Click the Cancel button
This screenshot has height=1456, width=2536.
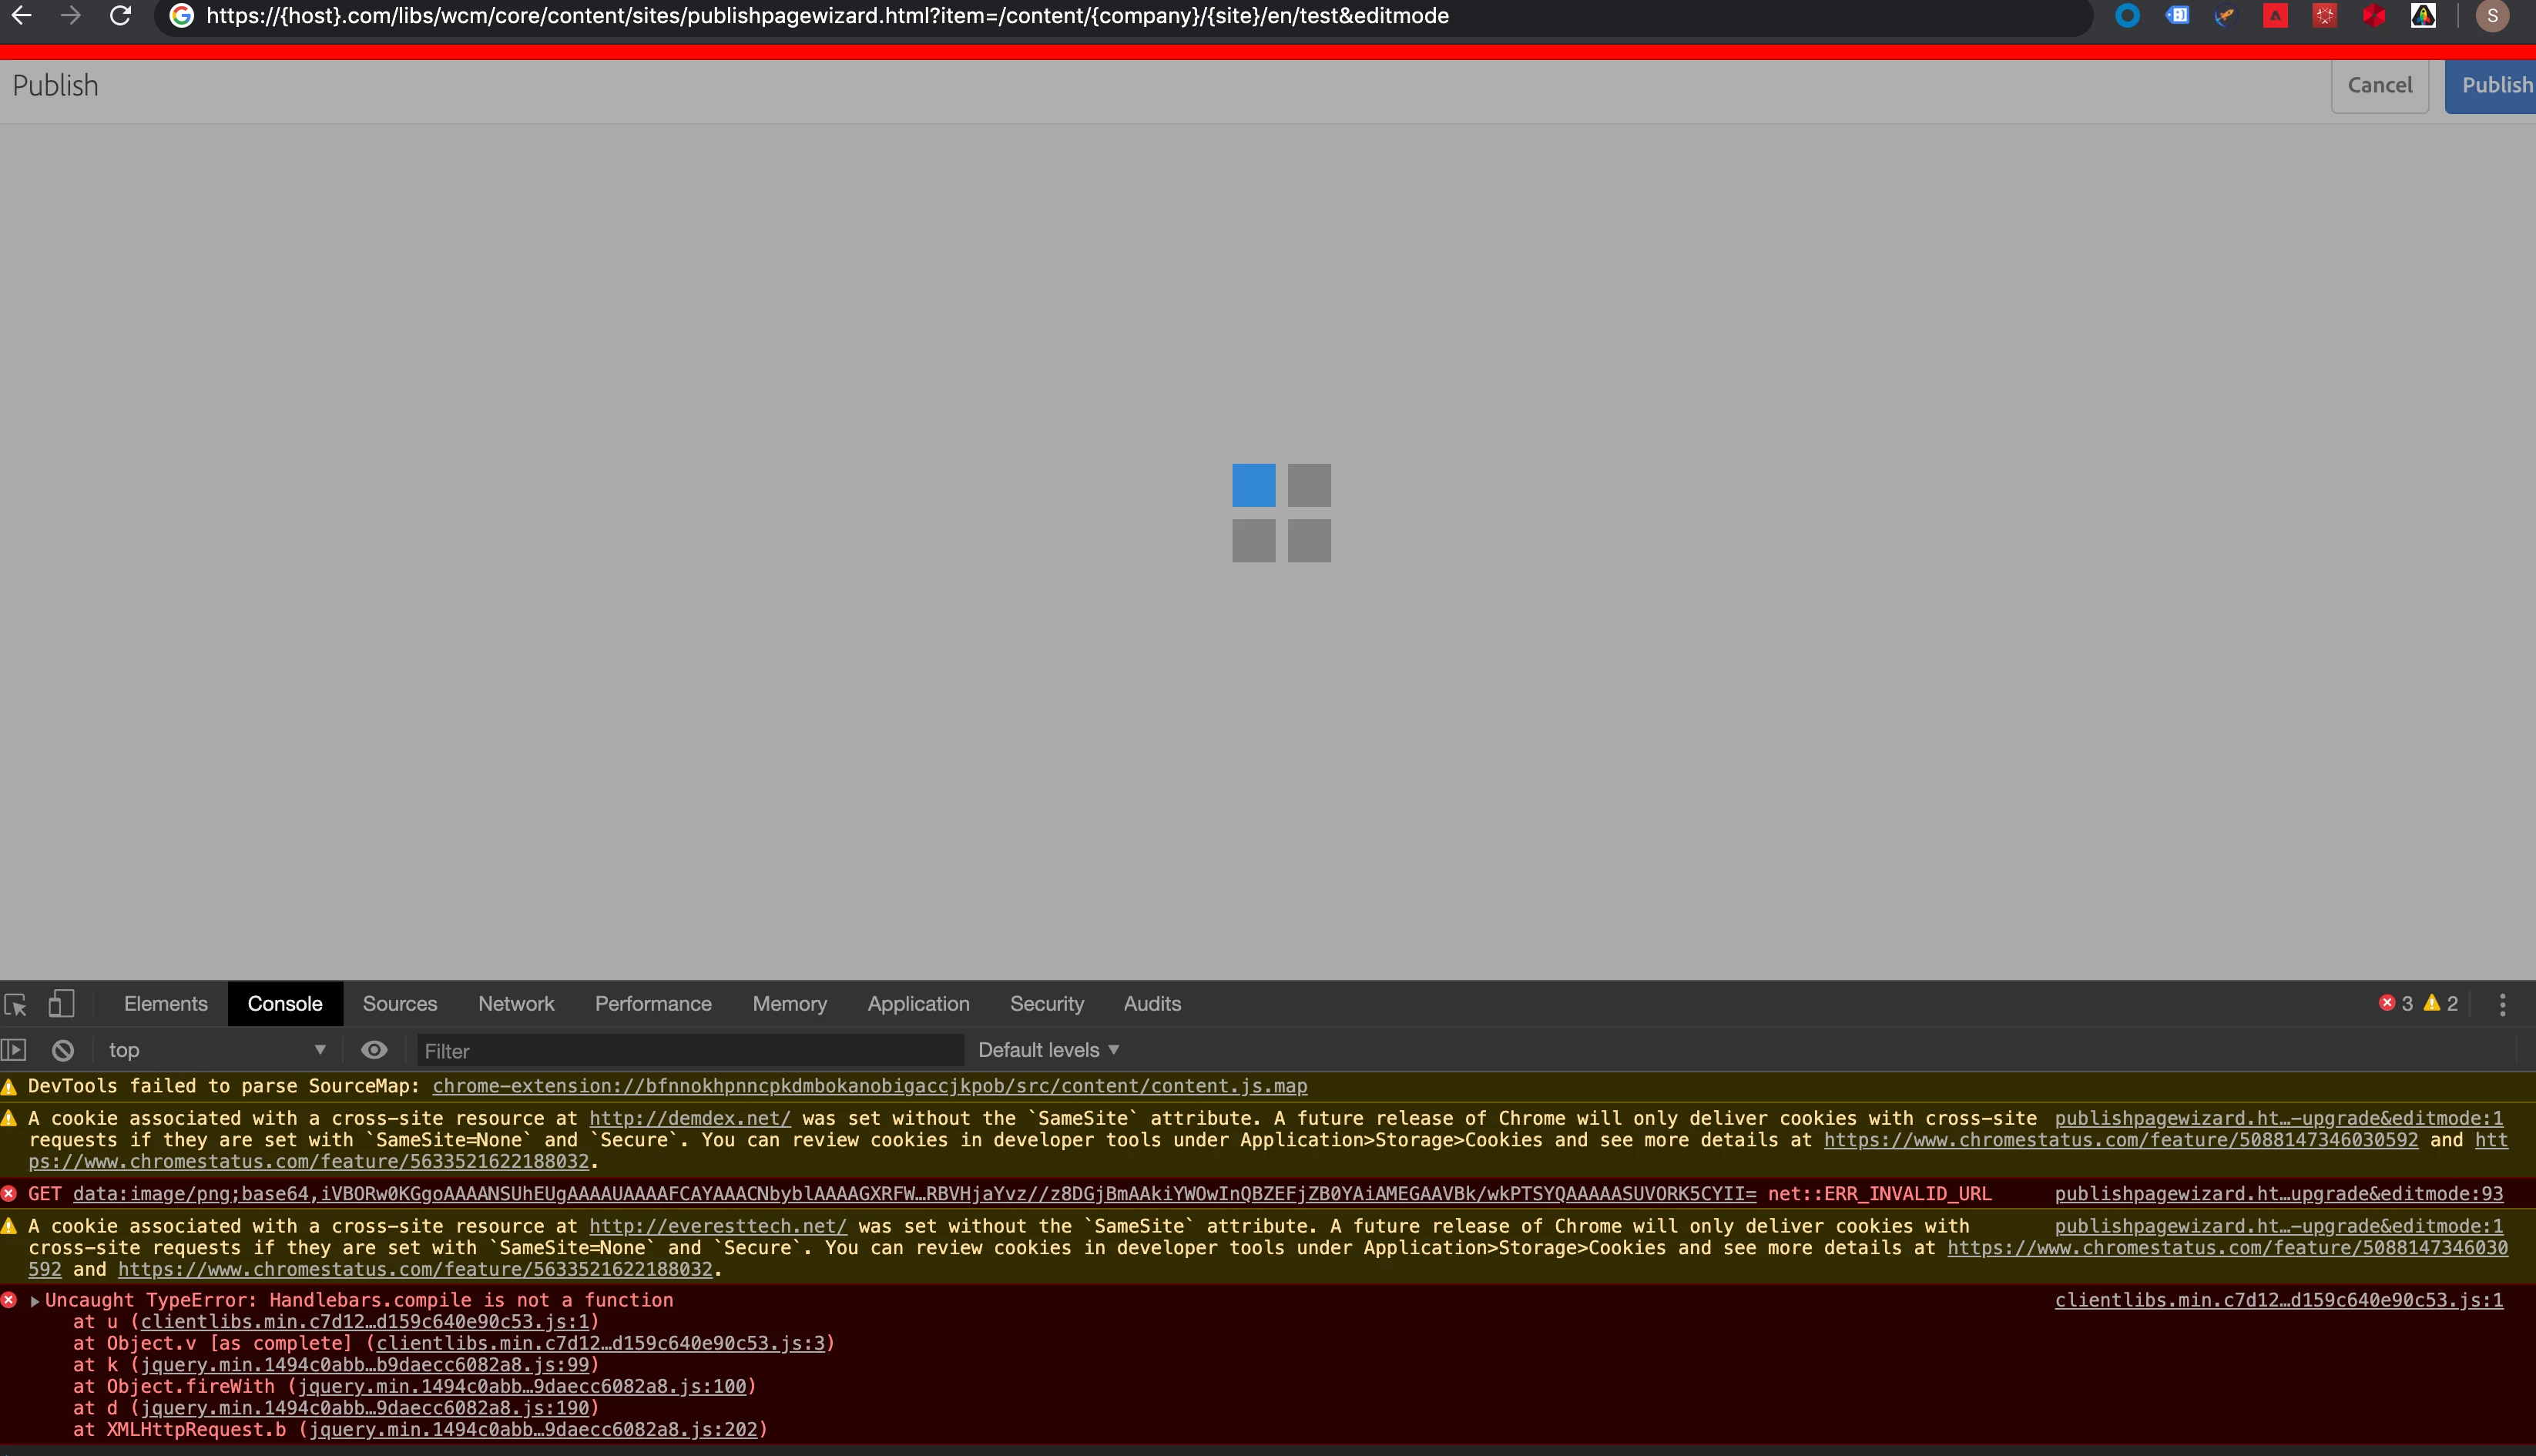[2379, 86]
